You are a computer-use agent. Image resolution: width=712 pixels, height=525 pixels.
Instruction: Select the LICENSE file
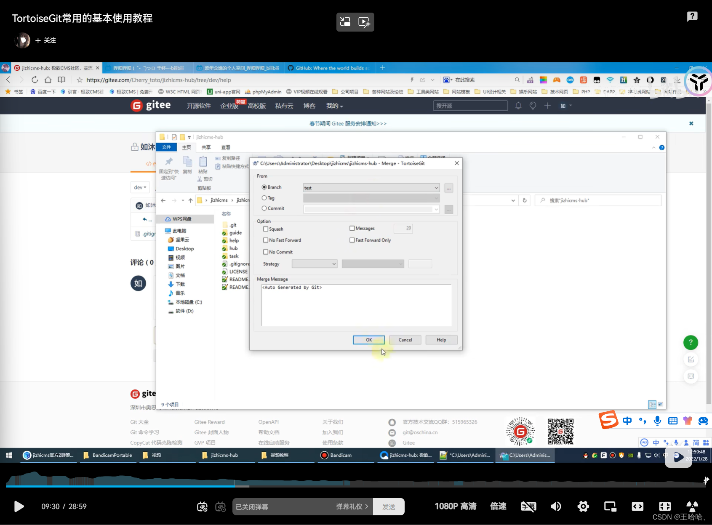(x=238, y=272)
